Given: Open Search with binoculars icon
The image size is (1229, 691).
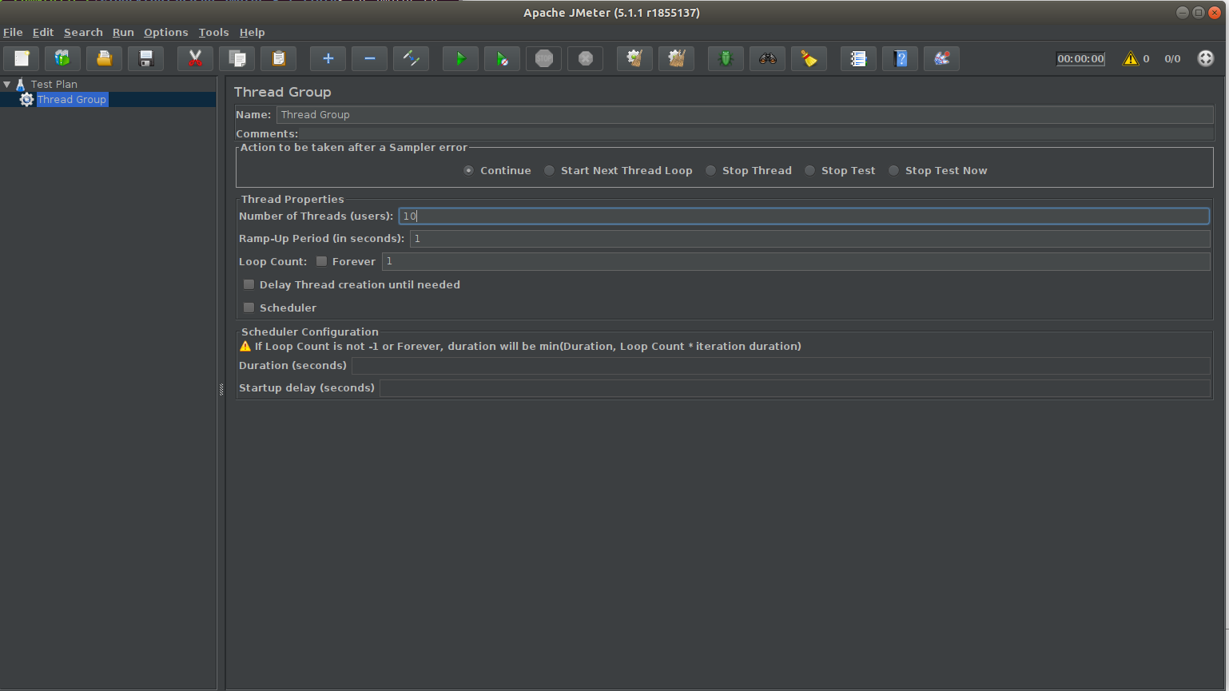Looking at the screenshot, I should pyautogui.click(x=767, y=58).
